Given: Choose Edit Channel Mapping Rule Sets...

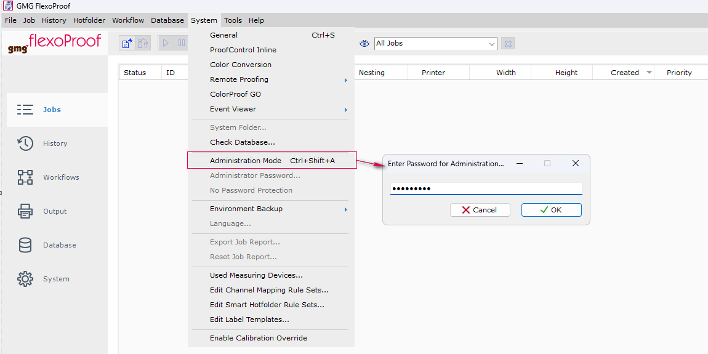Looking at the screenshot, I should (x=272, y=291).
